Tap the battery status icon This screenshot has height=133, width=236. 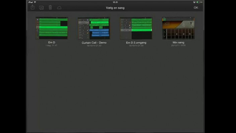point(198,2)
